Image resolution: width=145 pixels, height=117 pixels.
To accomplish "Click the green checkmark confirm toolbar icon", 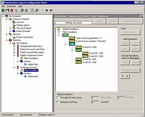I will (x=3, y=10).
